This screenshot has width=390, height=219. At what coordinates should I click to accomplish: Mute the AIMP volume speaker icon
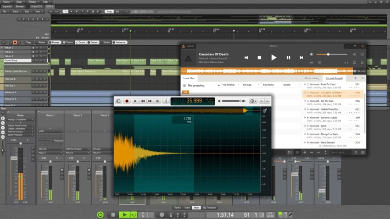312,54
